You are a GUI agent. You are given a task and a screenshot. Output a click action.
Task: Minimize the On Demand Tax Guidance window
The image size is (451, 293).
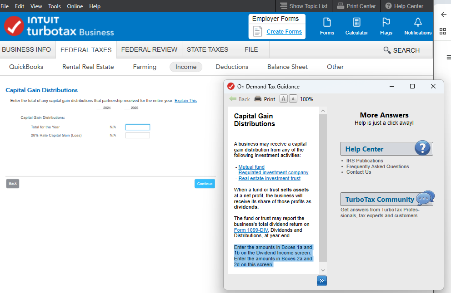(392, 86)
